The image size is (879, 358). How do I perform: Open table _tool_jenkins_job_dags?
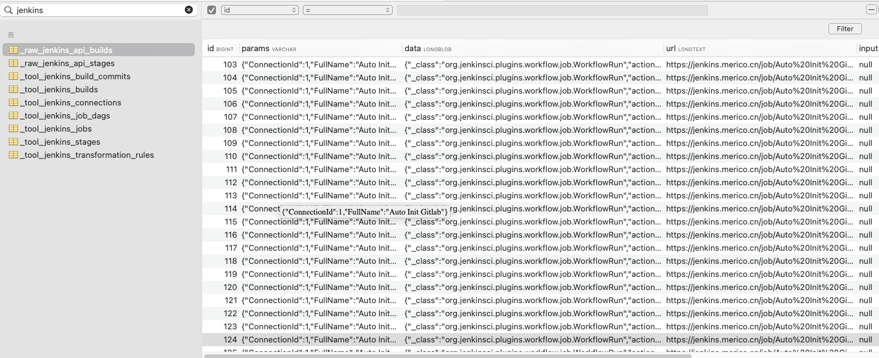[x=65, y=115]
